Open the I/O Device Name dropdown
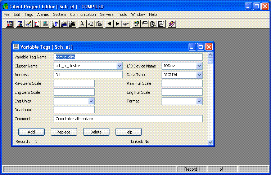The width and height of the screenshot is (271, 175). [199, 66]
